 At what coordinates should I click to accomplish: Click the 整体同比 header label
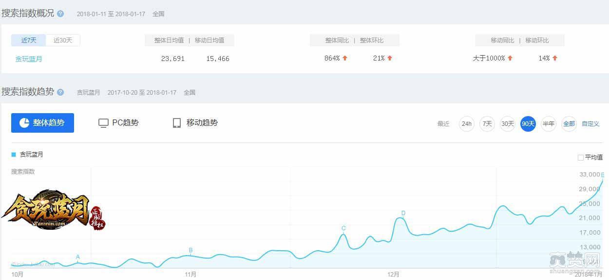(337, 40)
